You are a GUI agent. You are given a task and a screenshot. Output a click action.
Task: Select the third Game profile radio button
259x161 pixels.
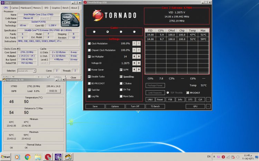coord(121,32)
